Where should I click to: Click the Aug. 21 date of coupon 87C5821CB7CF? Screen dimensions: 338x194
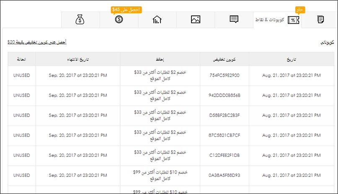coord(292,135)
